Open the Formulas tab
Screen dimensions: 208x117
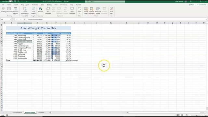click(x=35, y=5)
